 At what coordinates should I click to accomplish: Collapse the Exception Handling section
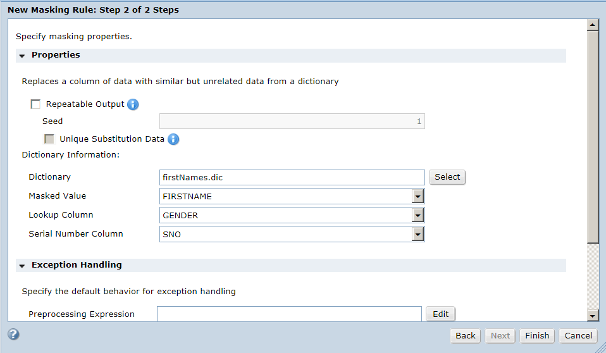[x=22, y=266]
